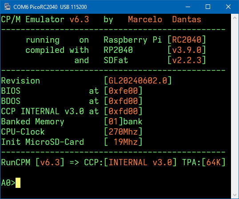Click the RC2040 board name
This screenshot has width=239, height=199.
pyautogui.click(x=187, y=40)
